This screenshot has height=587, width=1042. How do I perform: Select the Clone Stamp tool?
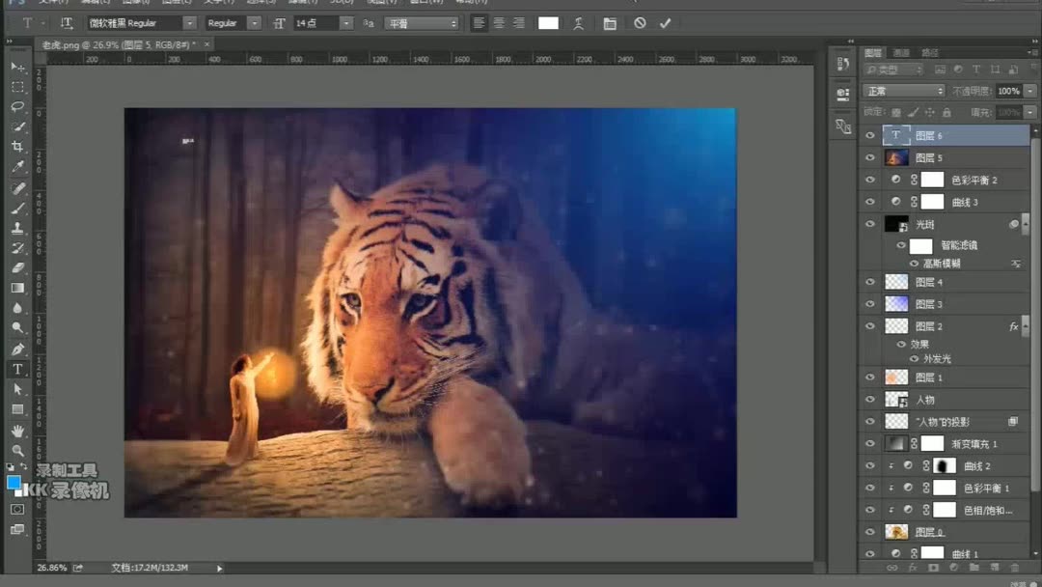pos(17,228)
